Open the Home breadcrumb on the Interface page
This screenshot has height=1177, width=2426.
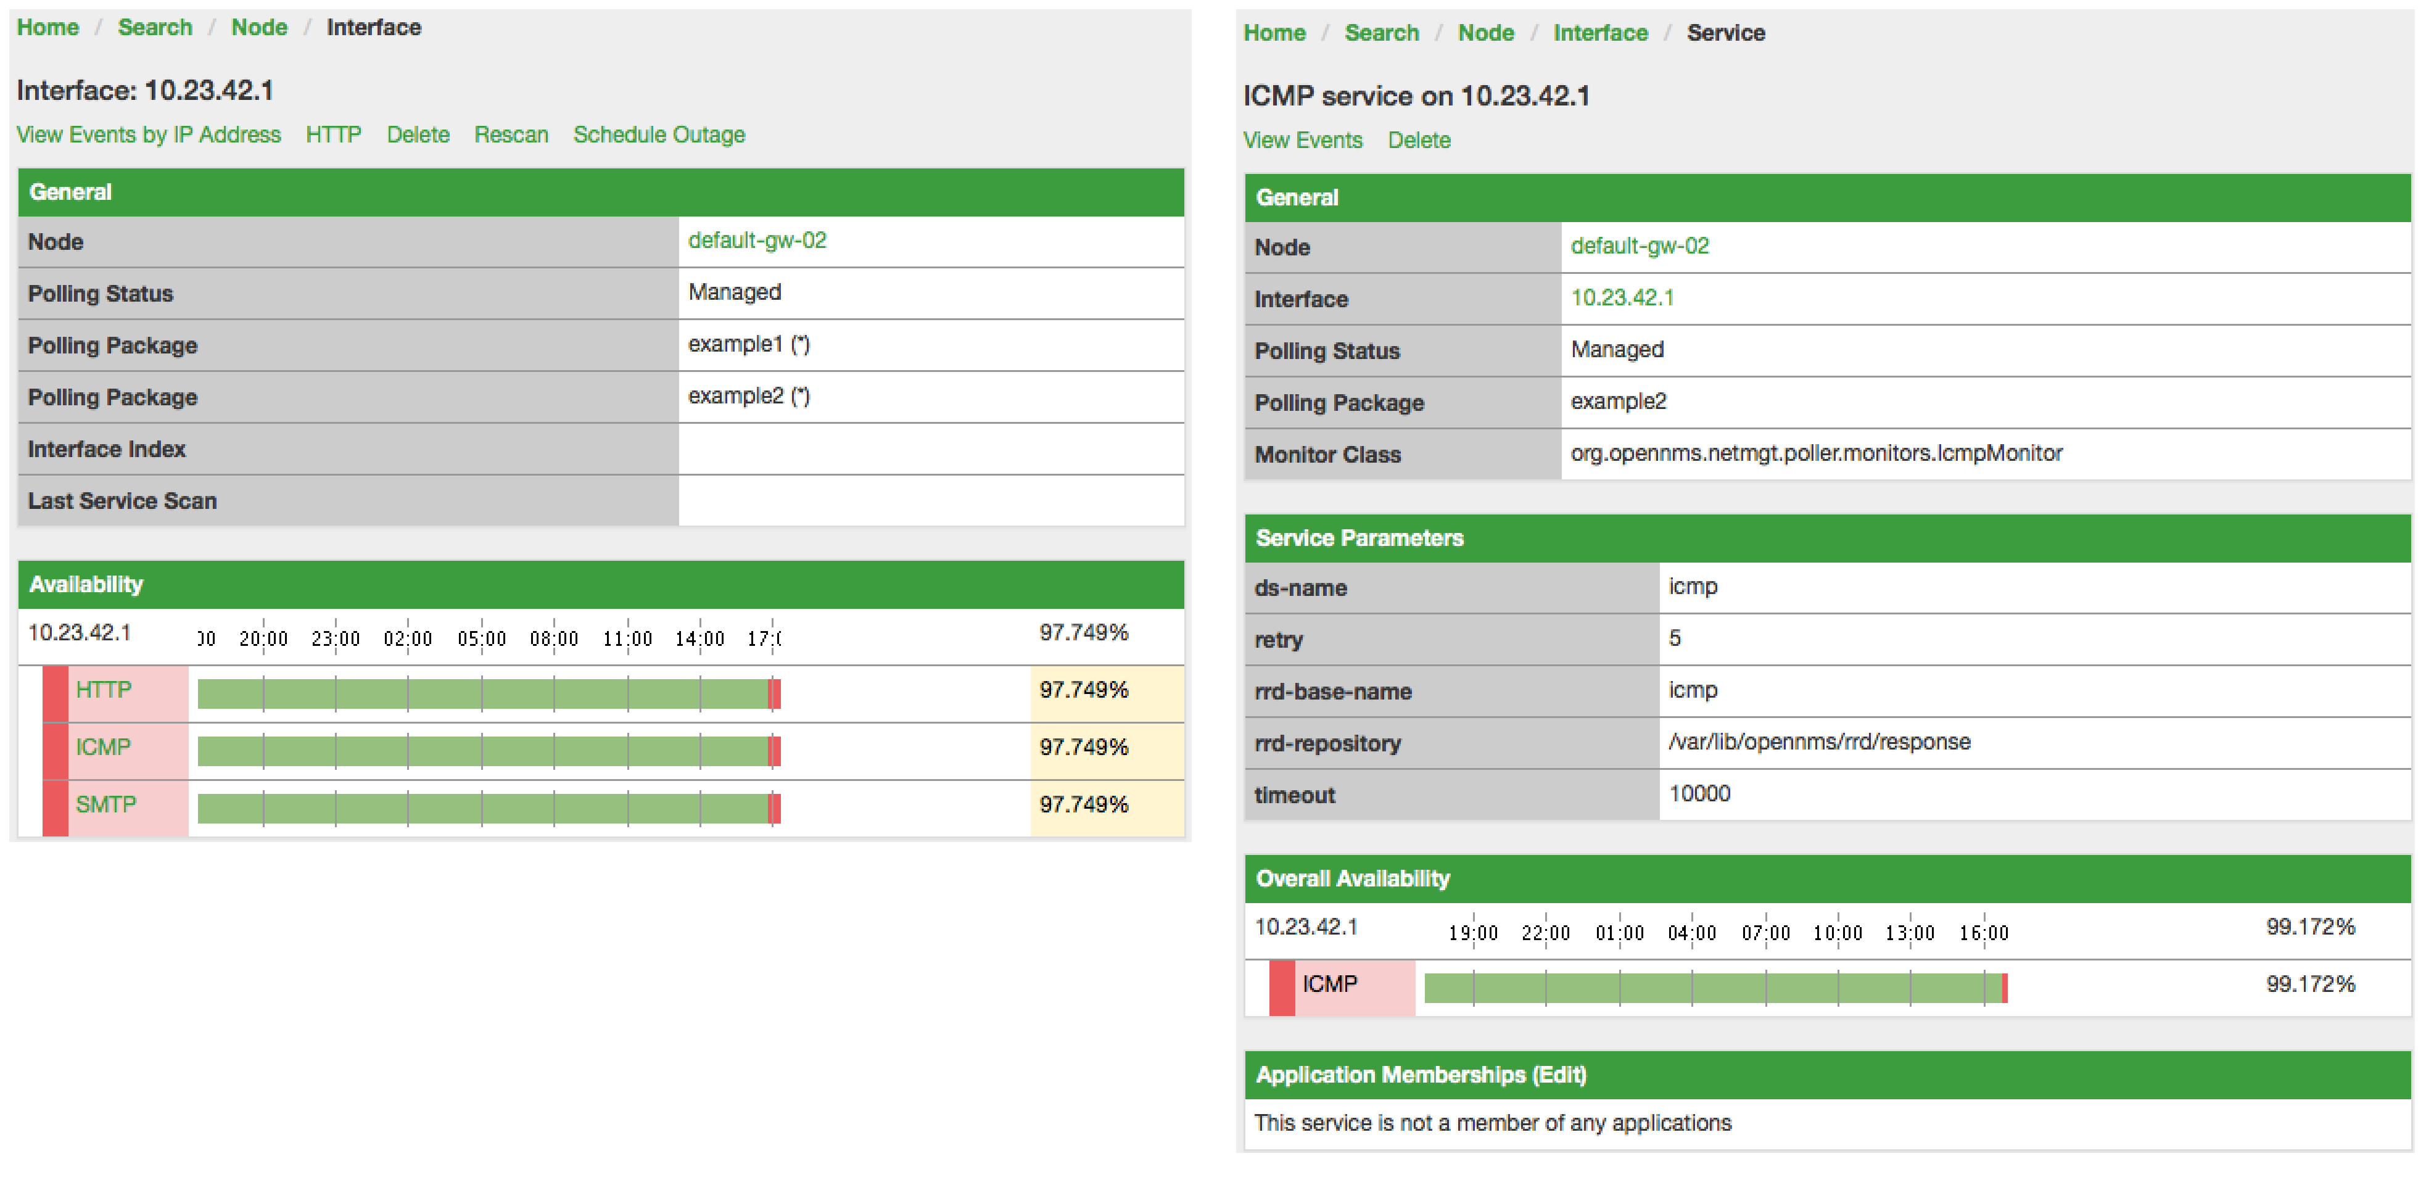pyautogui.click(x=47, y=27)
